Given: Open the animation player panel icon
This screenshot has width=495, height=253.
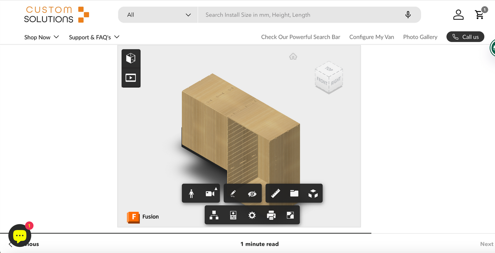Looking at the screenshot, I should (131, 77).
